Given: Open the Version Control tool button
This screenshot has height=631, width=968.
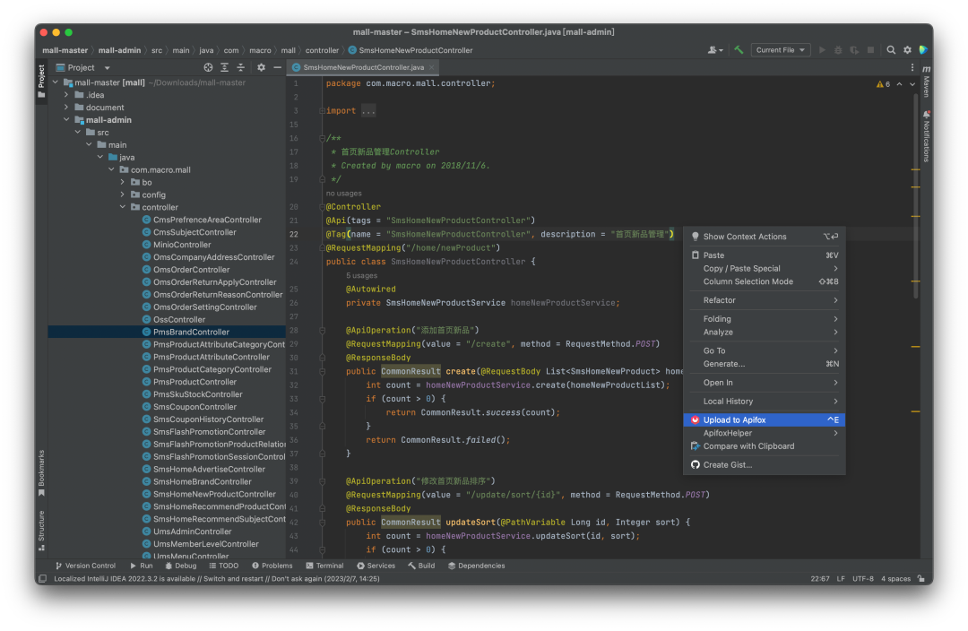Looking at the screenshot, I should click(x=85, y=566).
